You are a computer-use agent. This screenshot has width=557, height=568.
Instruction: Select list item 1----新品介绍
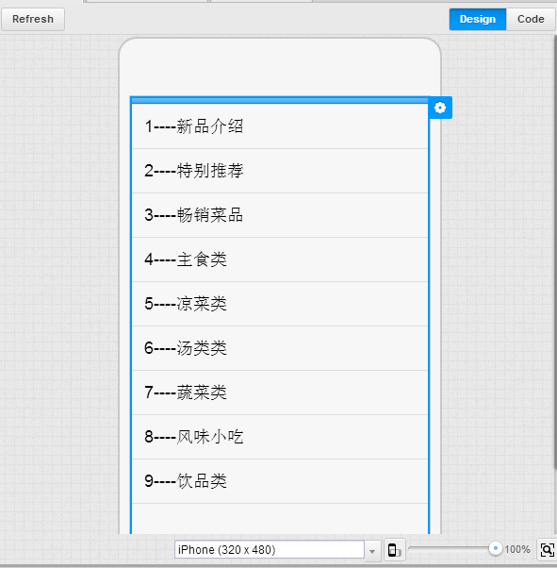280,126
